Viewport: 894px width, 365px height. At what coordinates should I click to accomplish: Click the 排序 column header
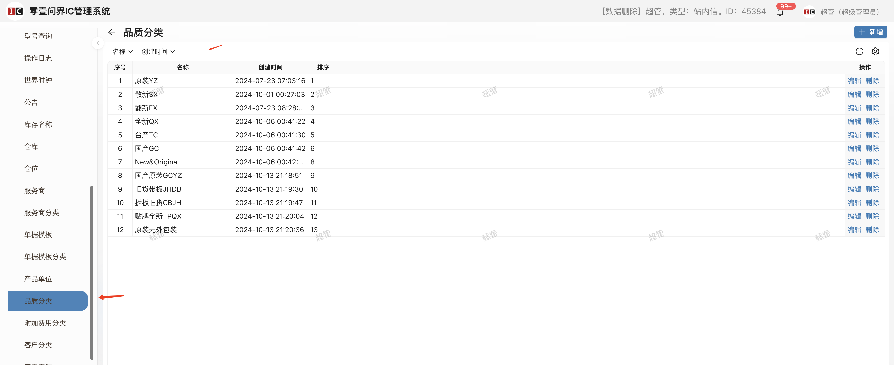click(x=323, y=67)
